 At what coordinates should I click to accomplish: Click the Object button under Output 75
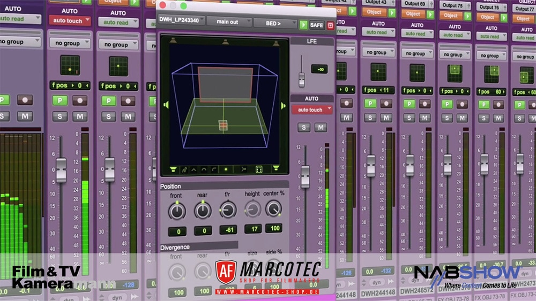click(451, 16)
